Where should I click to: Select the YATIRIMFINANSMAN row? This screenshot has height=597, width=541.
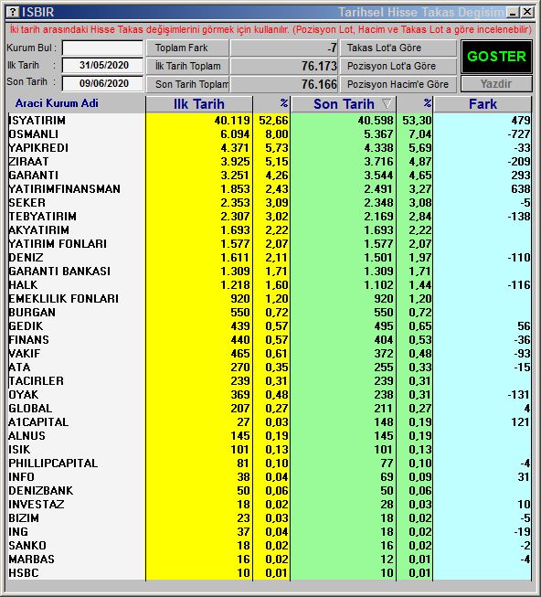point(270,189)
